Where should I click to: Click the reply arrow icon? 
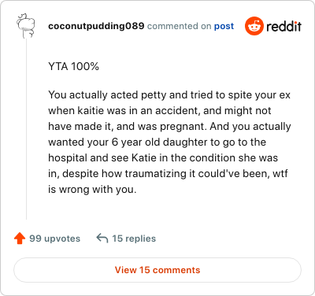click(102, 239)
